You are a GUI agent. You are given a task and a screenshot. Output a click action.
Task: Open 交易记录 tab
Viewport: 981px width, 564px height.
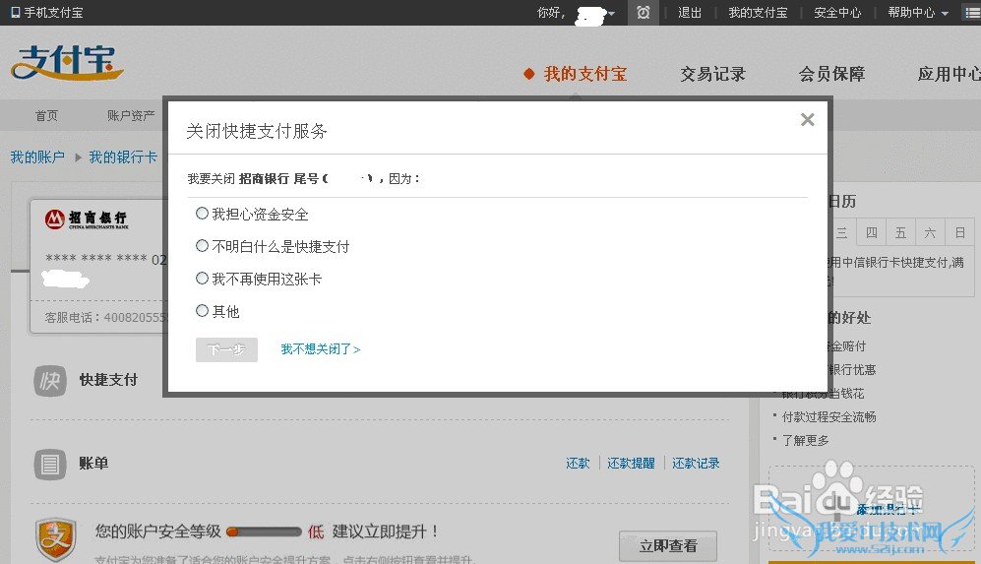coord(712,74)
